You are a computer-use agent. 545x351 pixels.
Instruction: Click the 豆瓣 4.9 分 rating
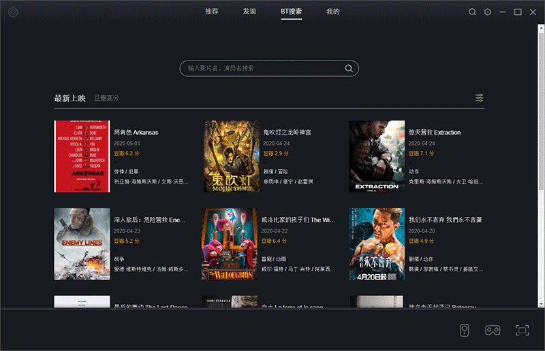click(421, 241)
